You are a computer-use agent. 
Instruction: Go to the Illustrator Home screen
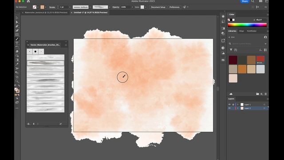28,1
